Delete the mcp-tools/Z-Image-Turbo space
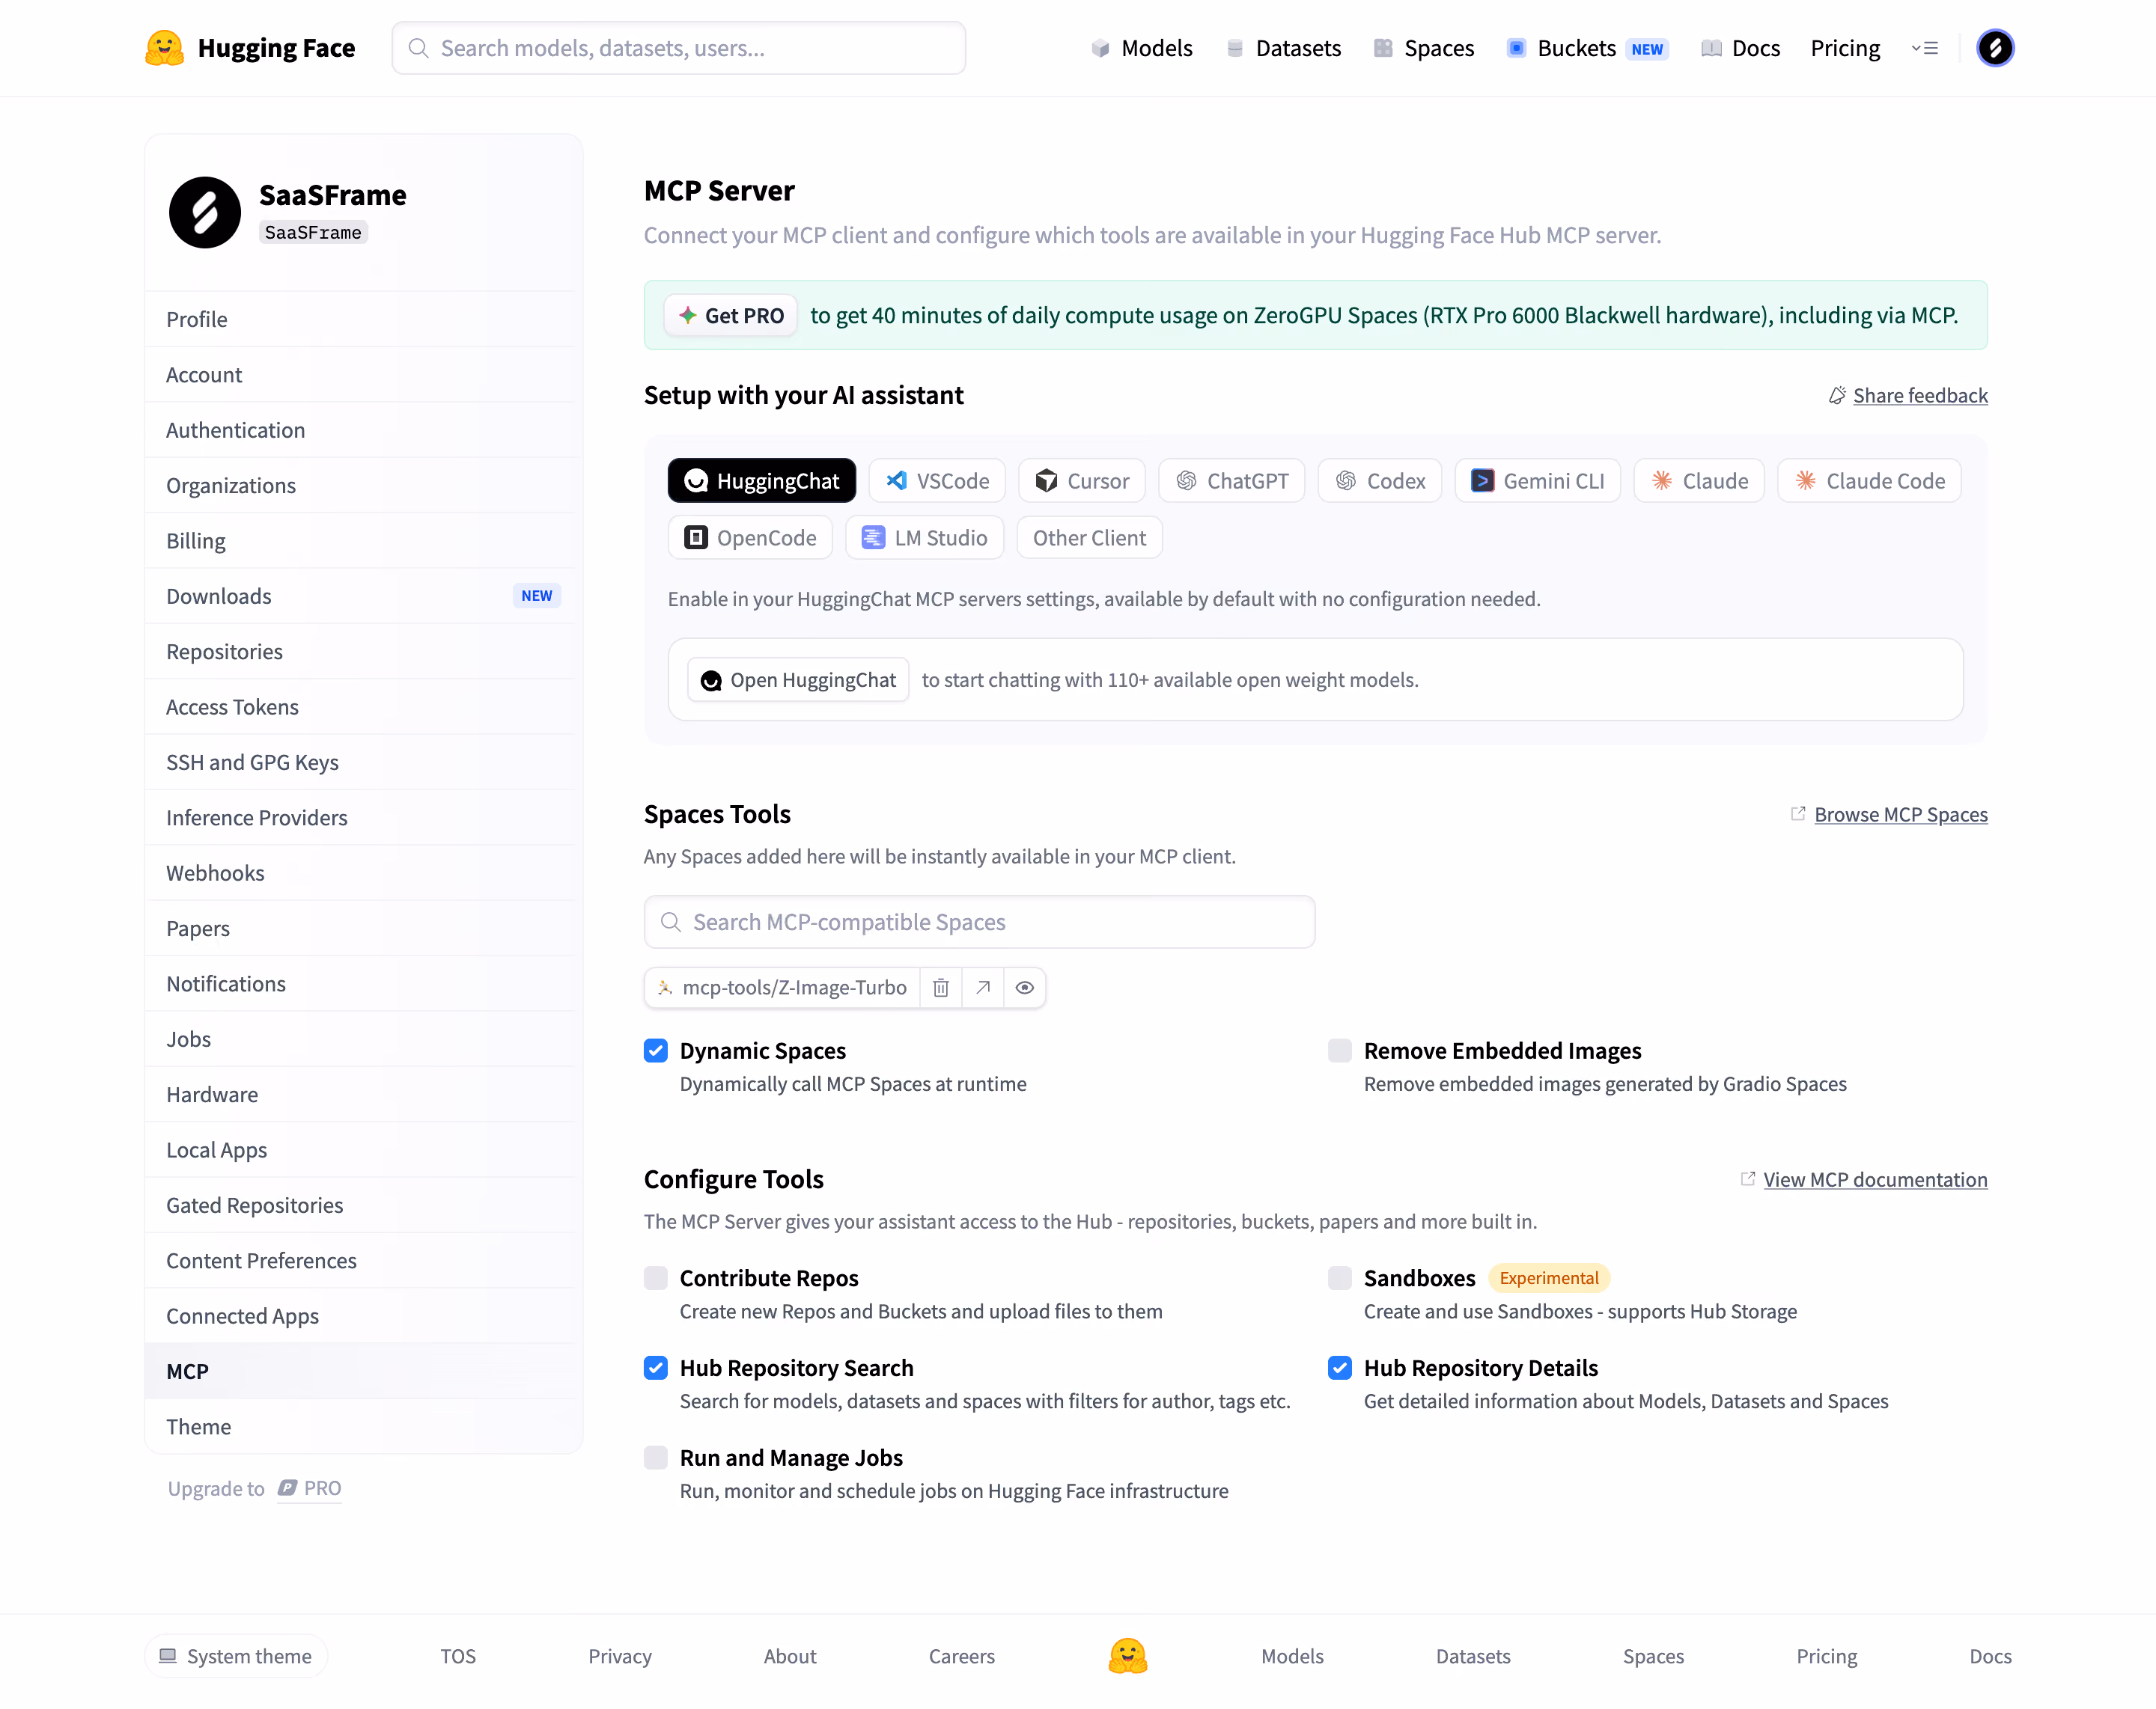The image size is (2156, 1709). [940, 988]
